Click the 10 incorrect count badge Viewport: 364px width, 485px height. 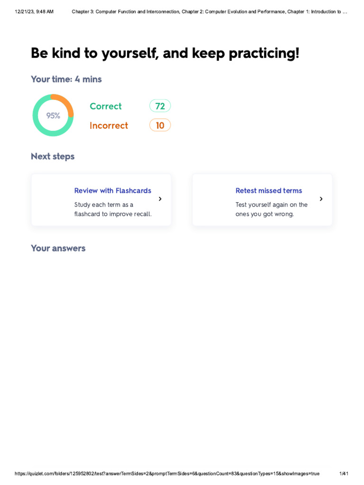click(160, 125)
